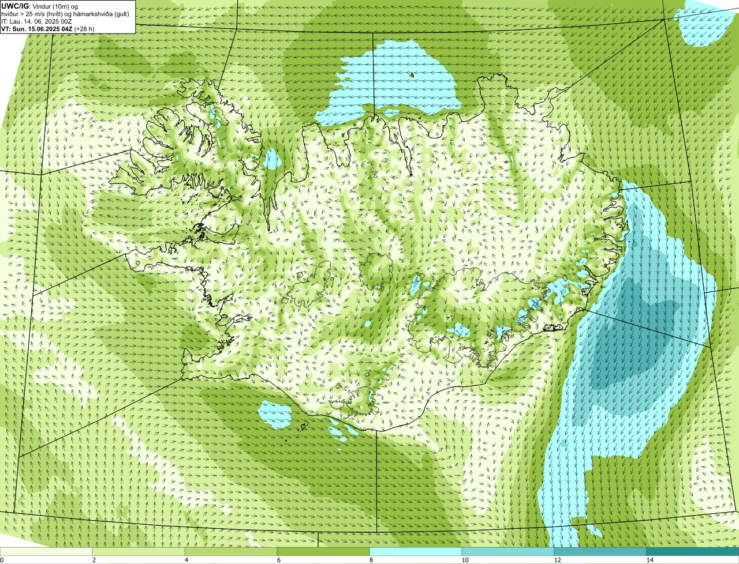Screen dimensions: 739x564
Task: Click the 12–14 teal color bar segment
Action: 600,551
